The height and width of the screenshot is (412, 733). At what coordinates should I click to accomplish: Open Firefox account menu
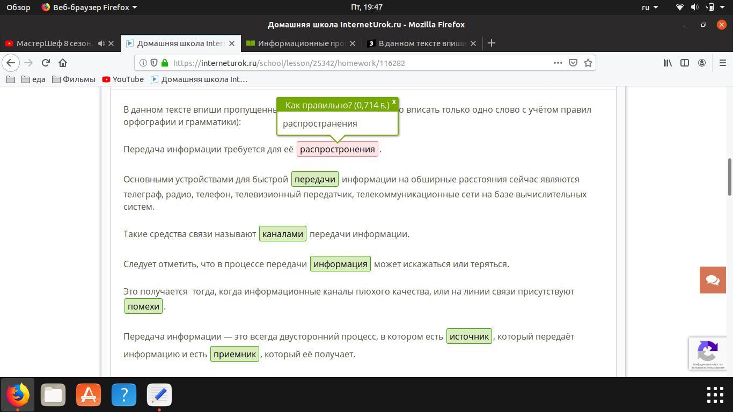701,63
